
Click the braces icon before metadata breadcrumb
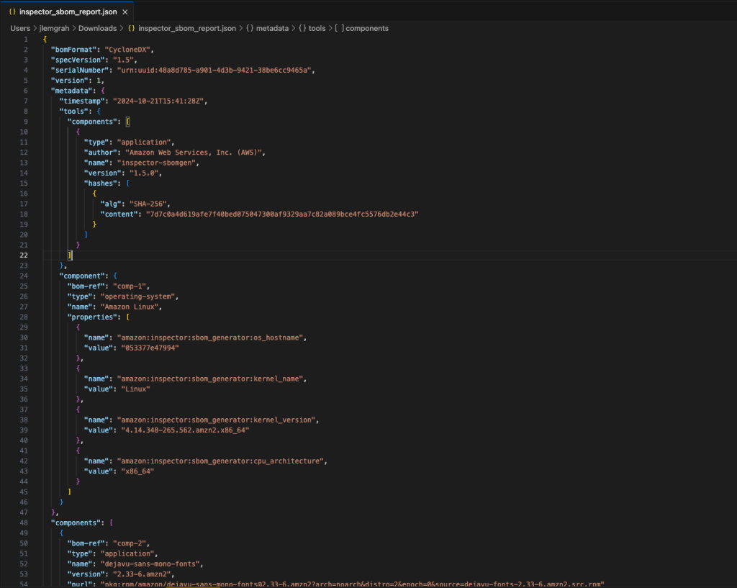pyautogui.click(x=250, y=28)
